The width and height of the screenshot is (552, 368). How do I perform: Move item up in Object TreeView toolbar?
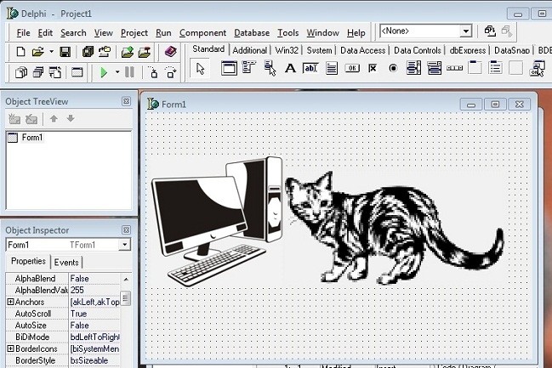pyautogui.click(x=54, y=119)
